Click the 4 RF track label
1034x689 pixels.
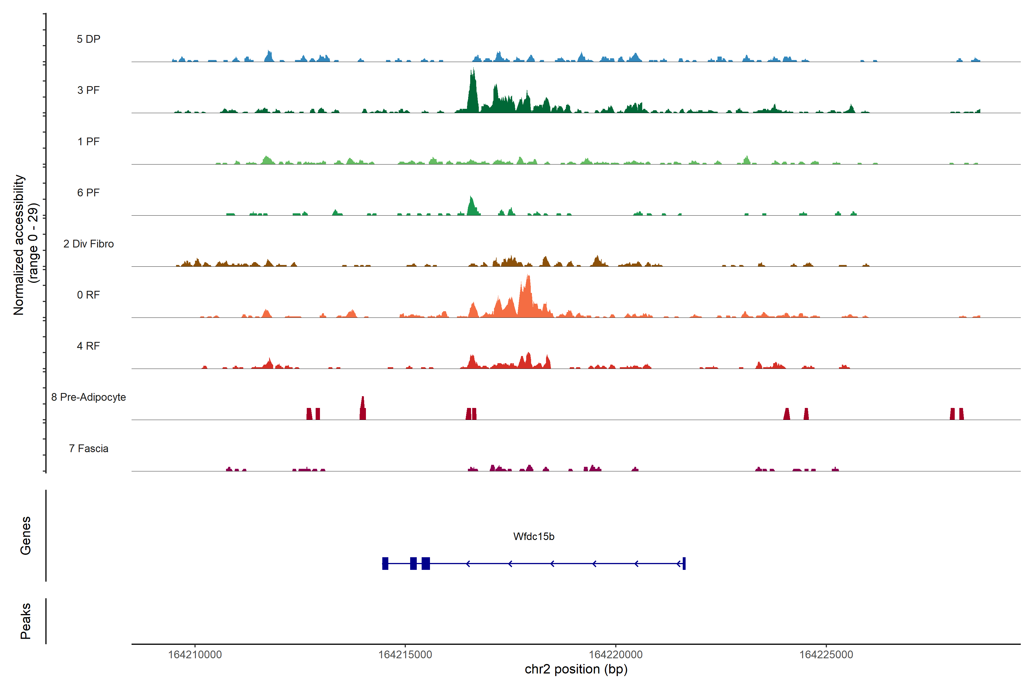point(88,346)
